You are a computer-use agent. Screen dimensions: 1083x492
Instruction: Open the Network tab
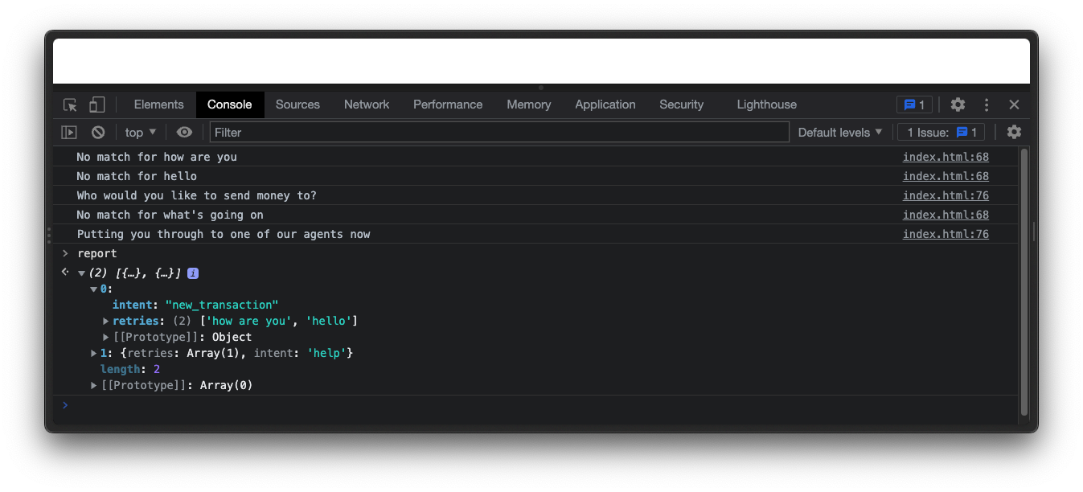coord(367,105)
